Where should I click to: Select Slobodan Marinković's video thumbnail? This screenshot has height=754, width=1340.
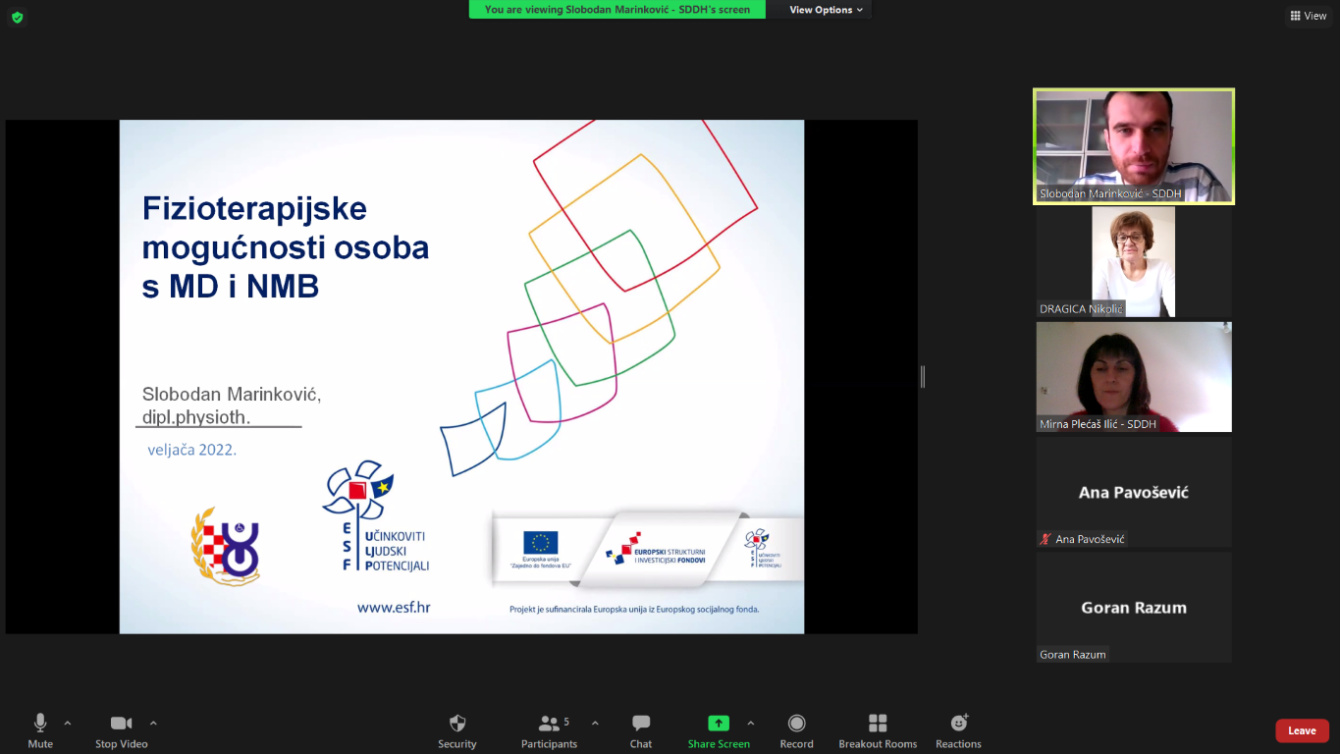pos(1134,146)
